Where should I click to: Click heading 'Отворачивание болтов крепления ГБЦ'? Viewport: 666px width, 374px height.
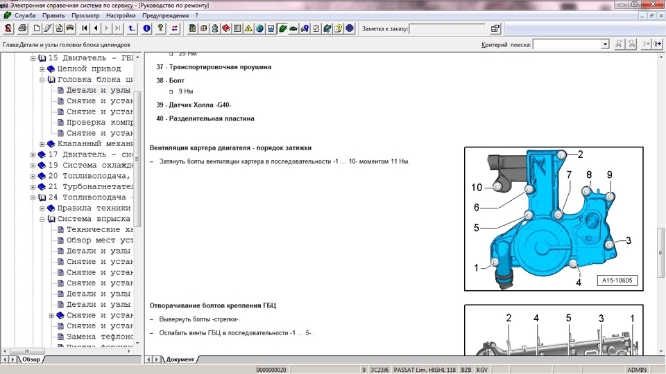pyautogui.click(x=213, y=305)
